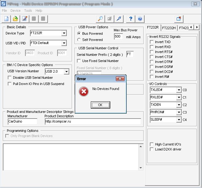
Task: Open the Tools menu
Action: point(28,11)
